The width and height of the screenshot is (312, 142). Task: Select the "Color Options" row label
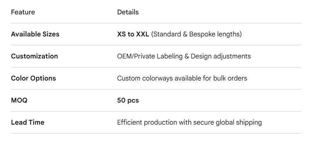pos(33,79)
